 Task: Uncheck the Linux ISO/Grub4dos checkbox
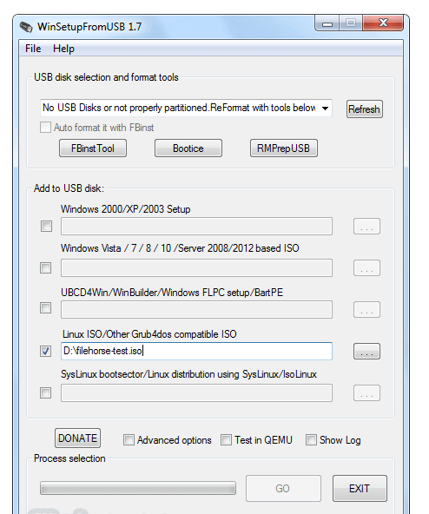45,351
